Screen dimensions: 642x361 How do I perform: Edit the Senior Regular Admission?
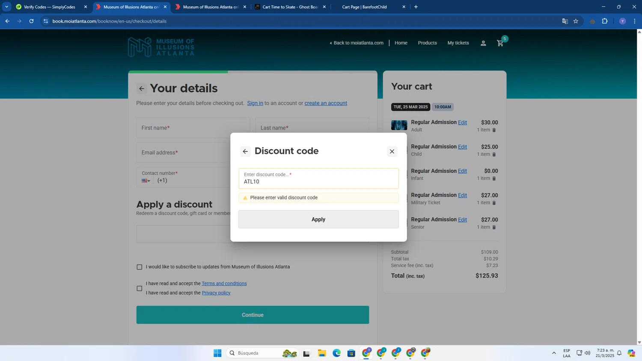pyautogui.click(x=462, y=219)
